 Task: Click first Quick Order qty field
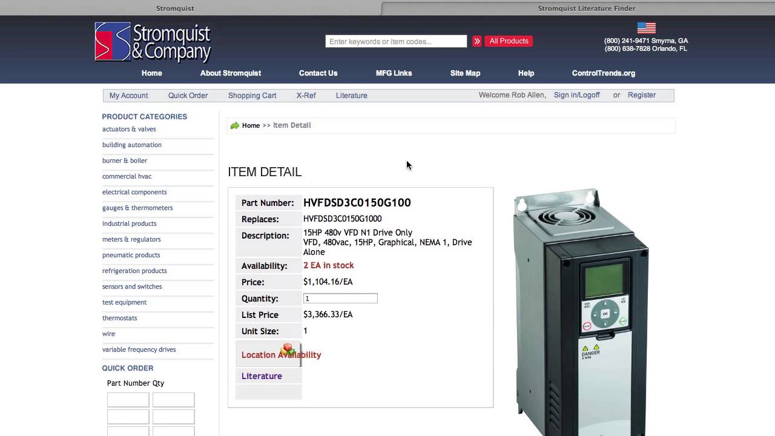click(173, 400)
